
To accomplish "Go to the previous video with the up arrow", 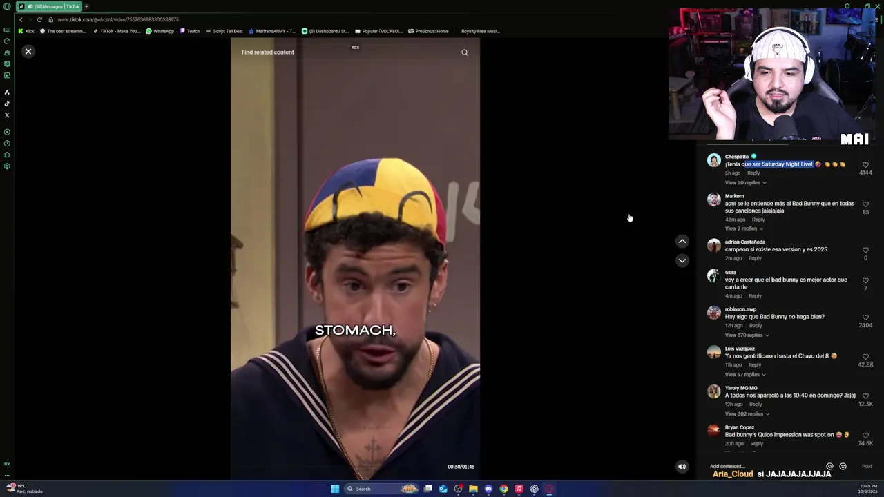I will (682, 241).
